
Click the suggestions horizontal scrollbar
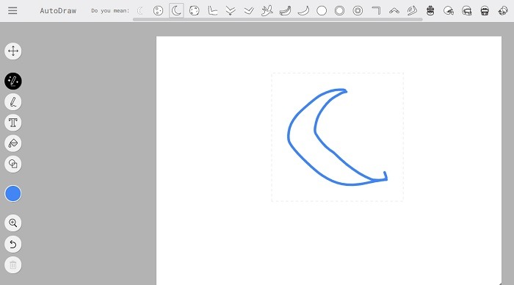pos(278,20)
